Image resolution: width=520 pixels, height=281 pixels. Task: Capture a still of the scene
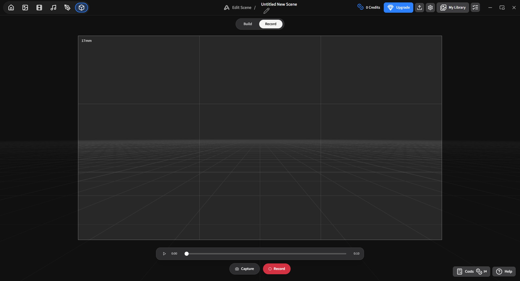245,269
